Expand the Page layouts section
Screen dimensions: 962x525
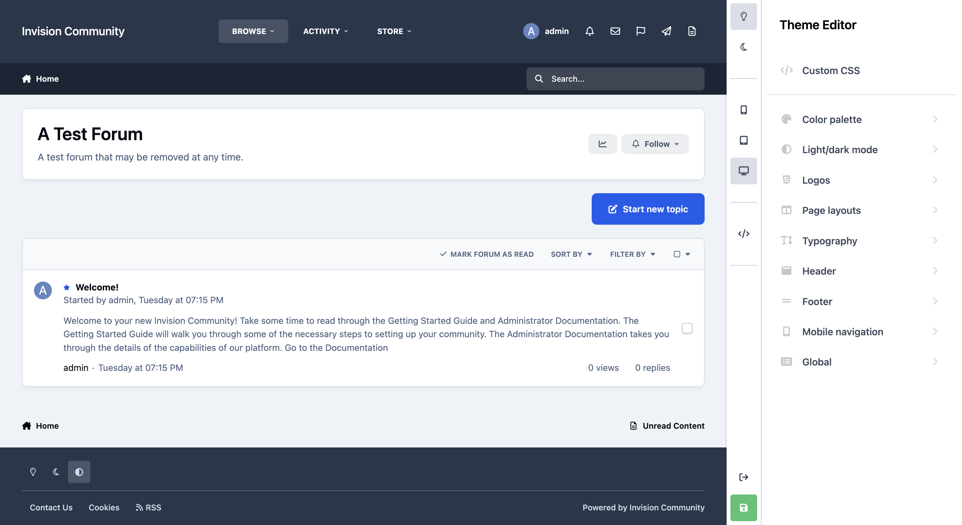pyautogui.click(x=860, y=210)
